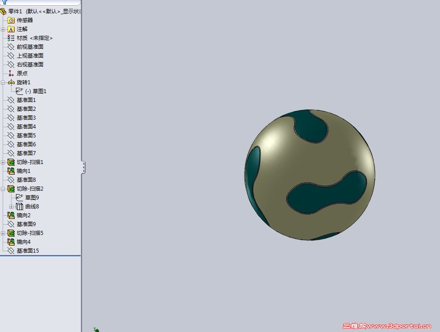Expand the 切除-扫描1 feature node
440x332 pixels.
[x=3, y=162]
